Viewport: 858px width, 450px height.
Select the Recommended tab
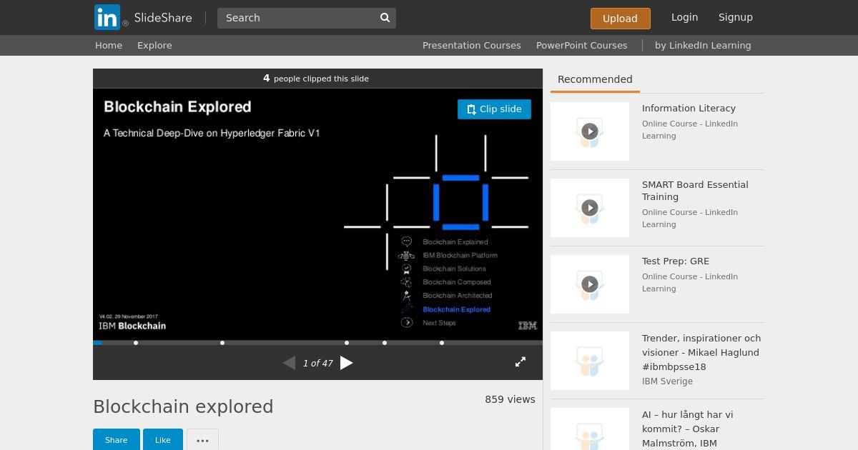tap(595, 79)
